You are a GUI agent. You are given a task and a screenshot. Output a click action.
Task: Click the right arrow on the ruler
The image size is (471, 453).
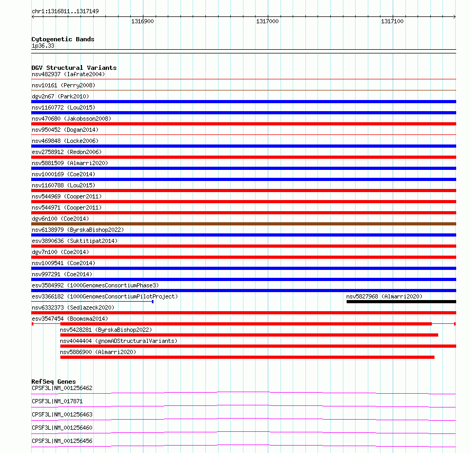455,16
